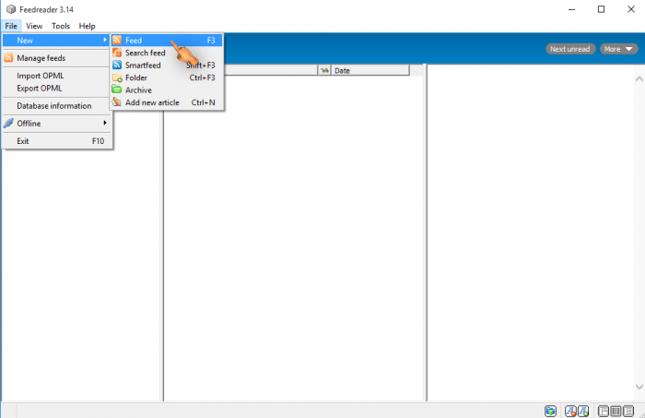Click the increase font size icon
This screenshot has width=645, height=418.
click(x=583, y=411)
